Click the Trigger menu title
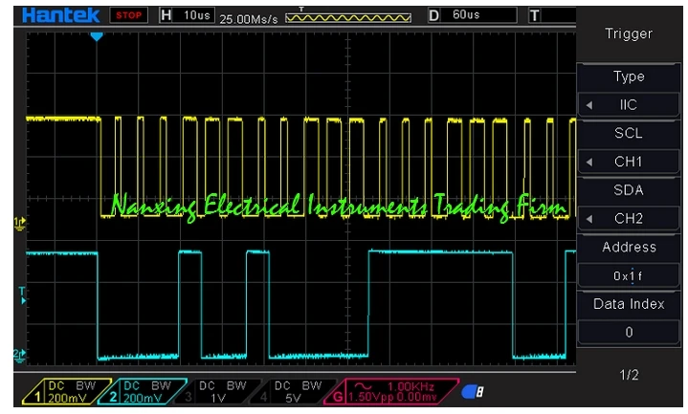Screen dimensions: 688x414 click(x=629, y=33)
